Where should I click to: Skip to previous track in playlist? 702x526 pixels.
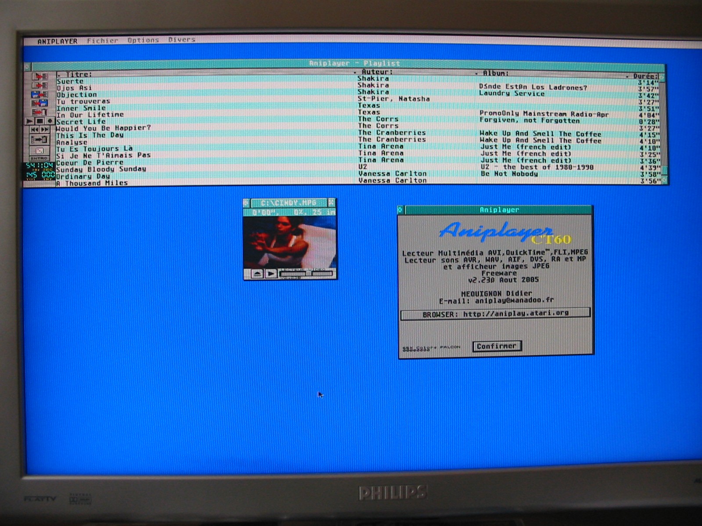34,130
